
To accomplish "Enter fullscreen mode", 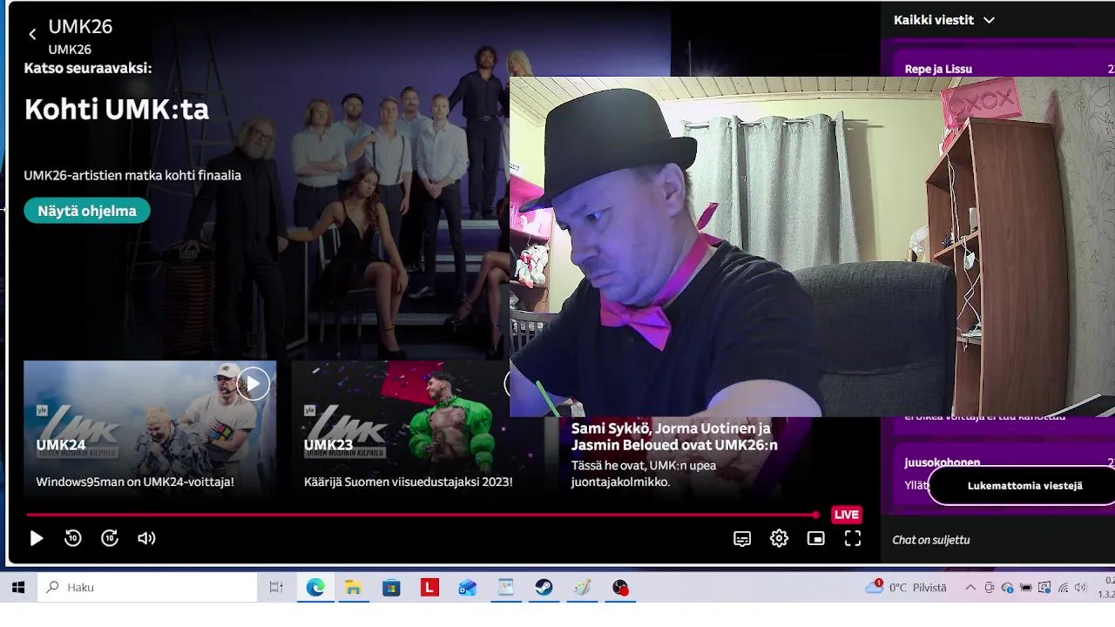I will 853,539.
